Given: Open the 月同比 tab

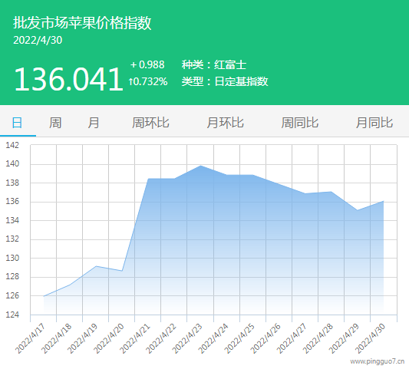Looking at the screenshot, I should click(374, 123).
